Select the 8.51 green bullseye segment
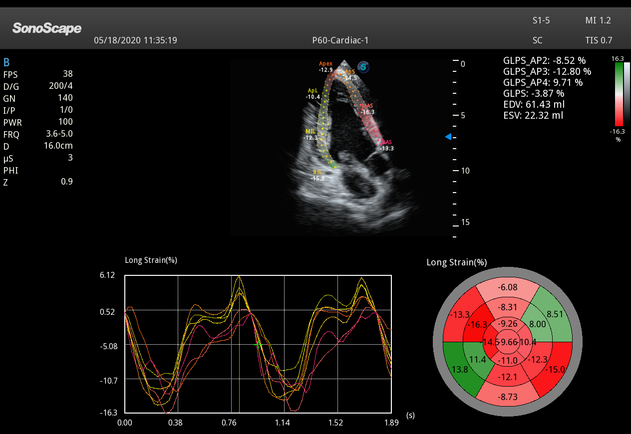The width and height of the screenshot is (631, 434). 555,314
